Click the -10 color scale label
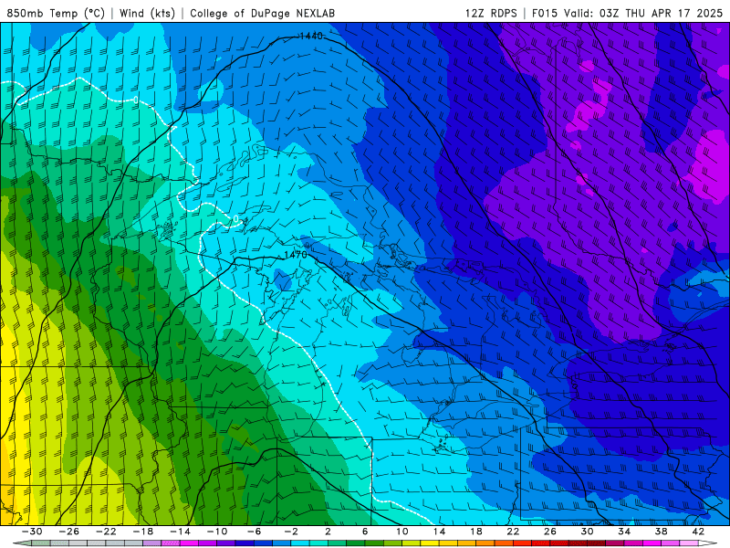 coord(216,532)
